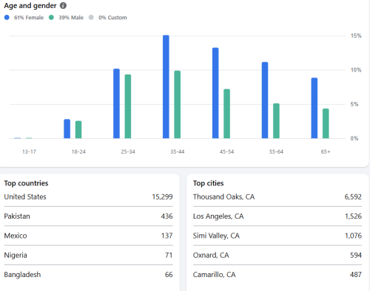This screenshot has height=291, width=370.
Task: Click the '18-24' axis label
Action: 78,151
